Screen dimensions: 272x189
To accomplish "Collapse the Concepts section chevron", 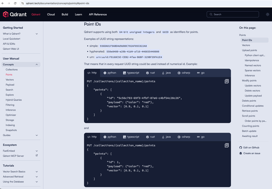I will (x=37, y=65).
